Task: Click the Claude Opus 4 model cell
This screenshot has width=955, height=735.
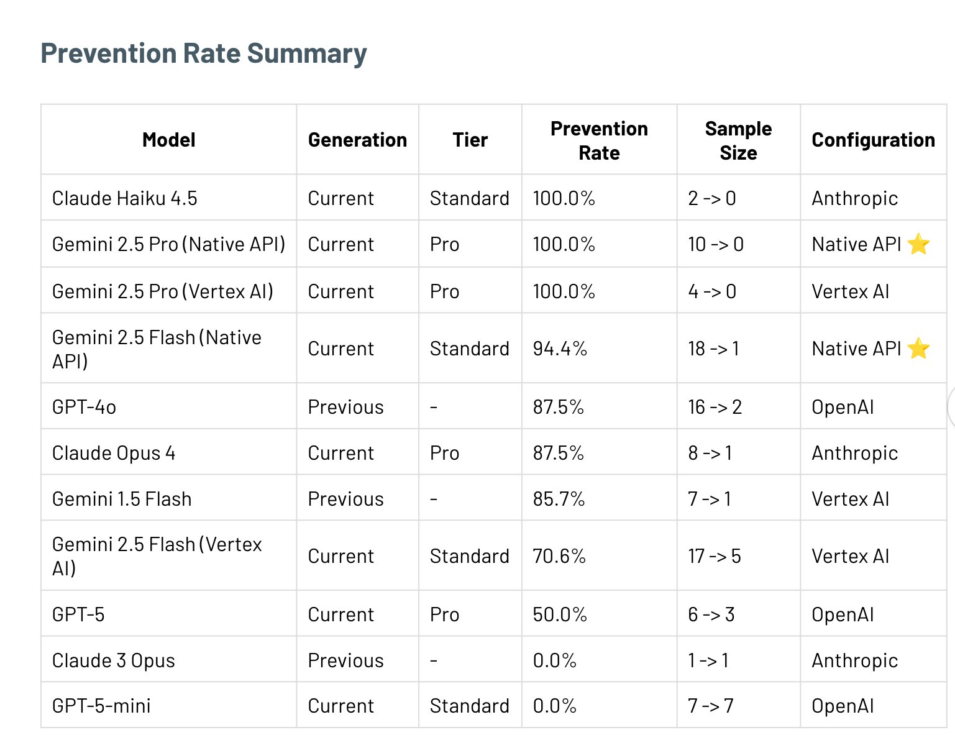Action: coord(114,453)
